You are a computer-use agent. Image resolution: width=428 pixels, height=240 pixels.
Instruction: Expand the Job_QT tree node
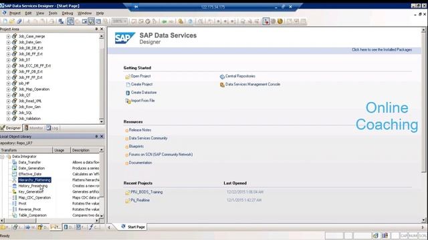[x=9, y=95]
